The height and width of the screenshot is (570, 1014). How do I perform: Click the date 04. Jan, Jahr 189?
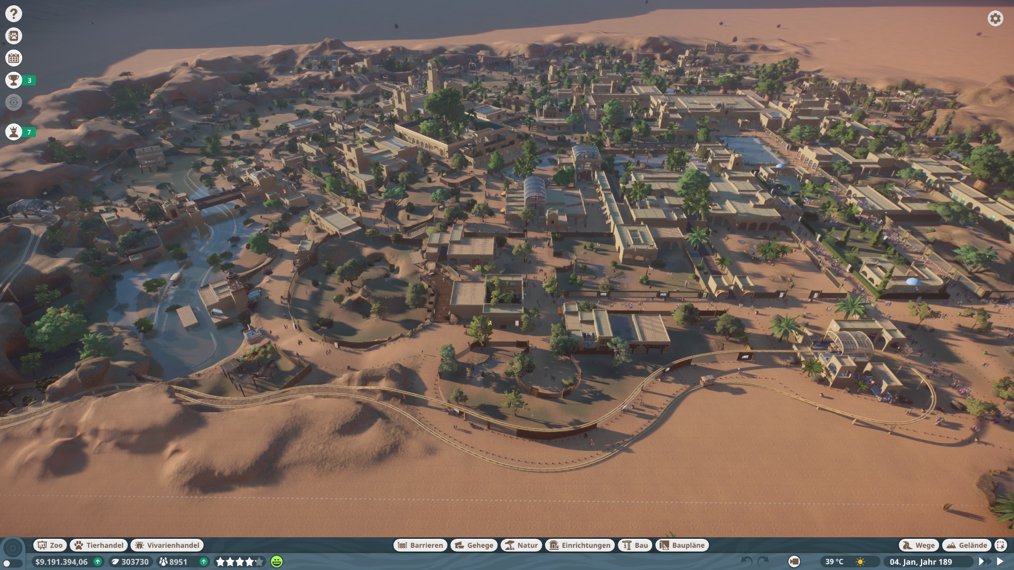point(921,562)
